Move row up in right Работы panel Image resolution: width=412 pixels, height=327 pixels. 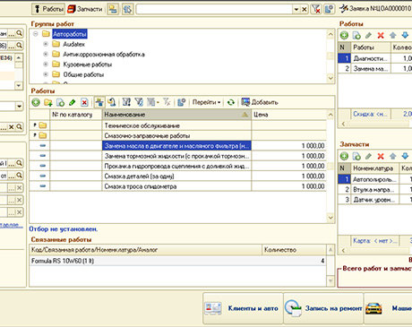click(393, 36)
